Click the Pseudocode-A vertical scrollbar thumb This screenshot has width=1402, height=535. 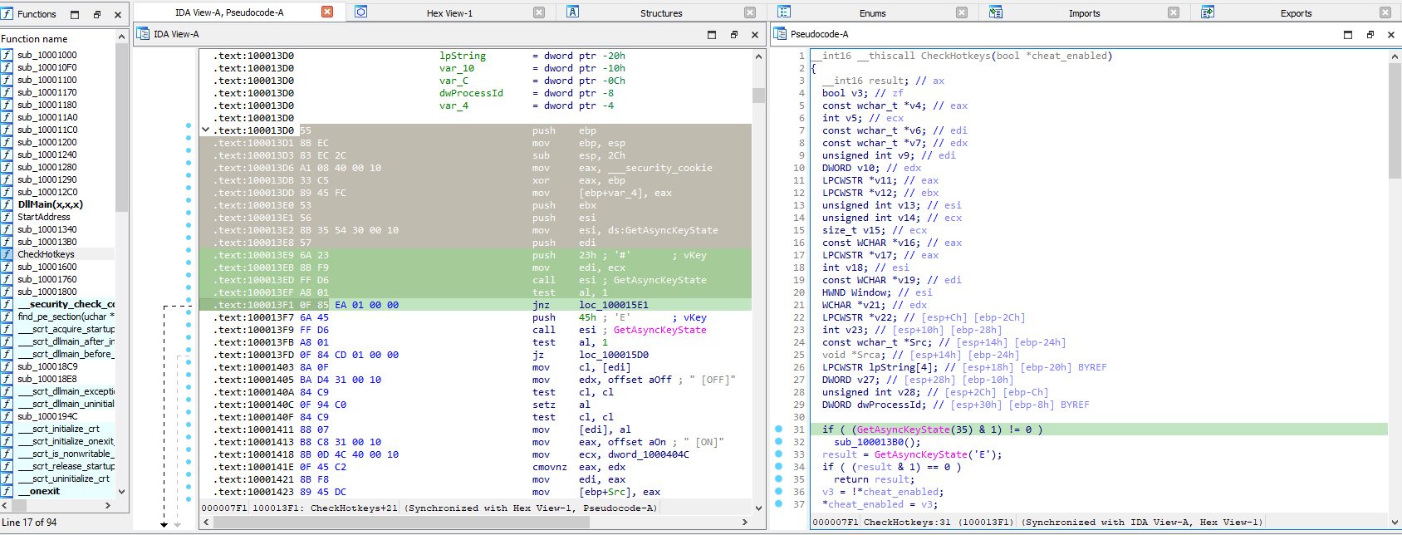click(x=1394, y=120)
